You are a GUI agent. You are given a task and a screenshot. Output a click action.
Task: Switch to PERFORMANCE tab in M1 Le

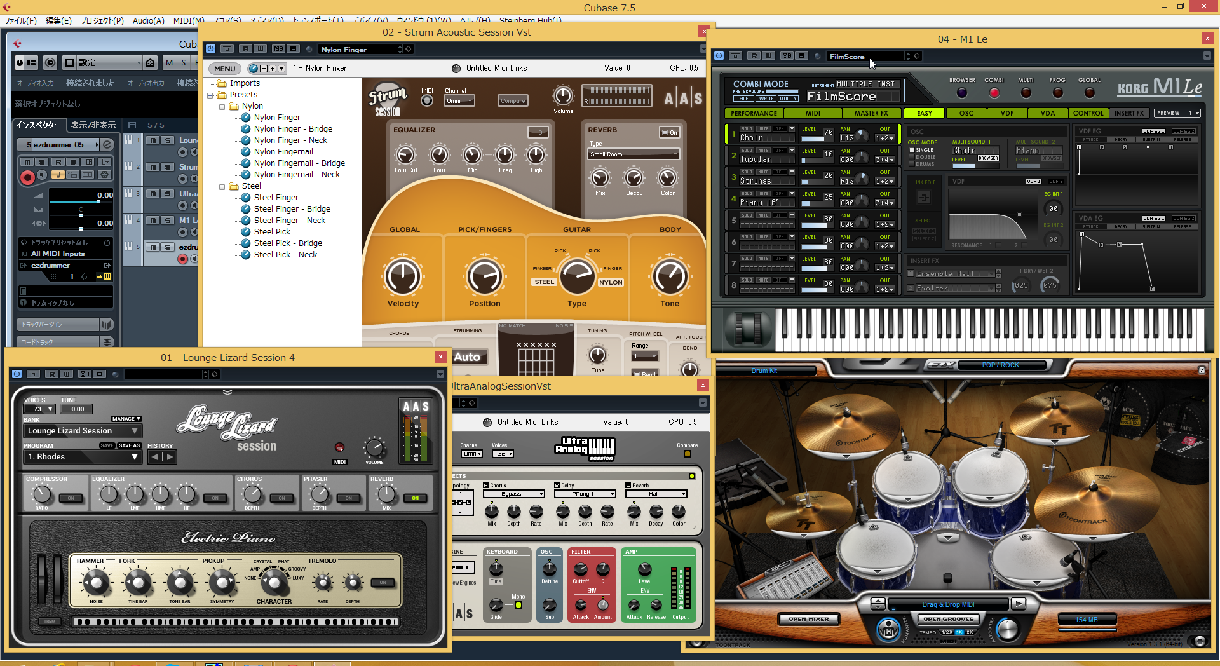click(x=754, y=113)
